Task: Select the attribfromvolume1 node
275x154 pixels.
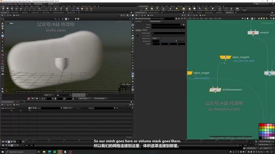Action: pyautogui.click(x=215, y=90)
